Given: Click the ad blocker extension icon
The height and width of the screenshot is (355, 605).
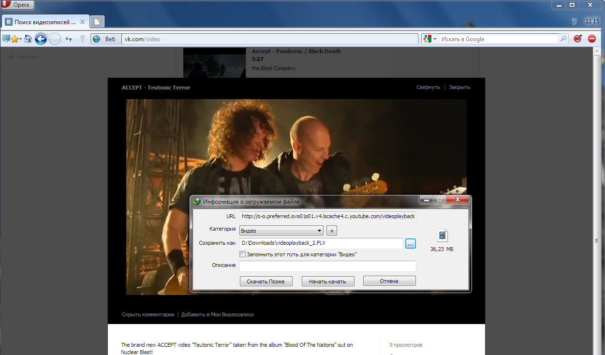Looking at the screenshot, I should tap(578, 39).
